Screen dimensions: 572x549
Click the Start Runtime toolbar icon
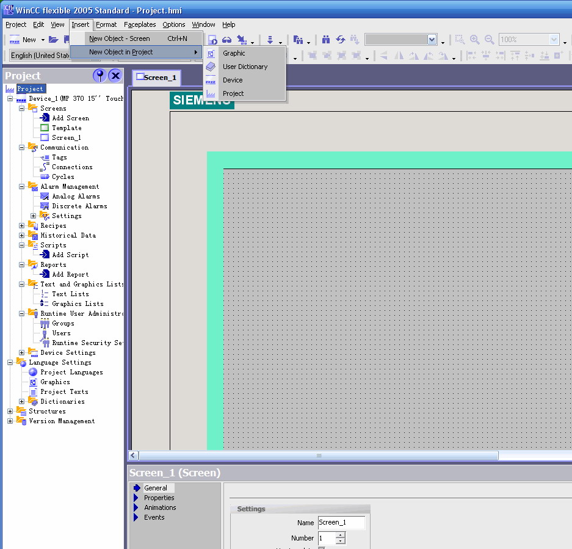[212, 40]
